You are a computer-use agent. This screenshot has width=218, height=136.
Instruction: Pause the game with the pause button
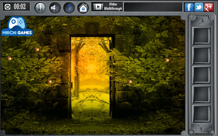[x=40, y=8]
